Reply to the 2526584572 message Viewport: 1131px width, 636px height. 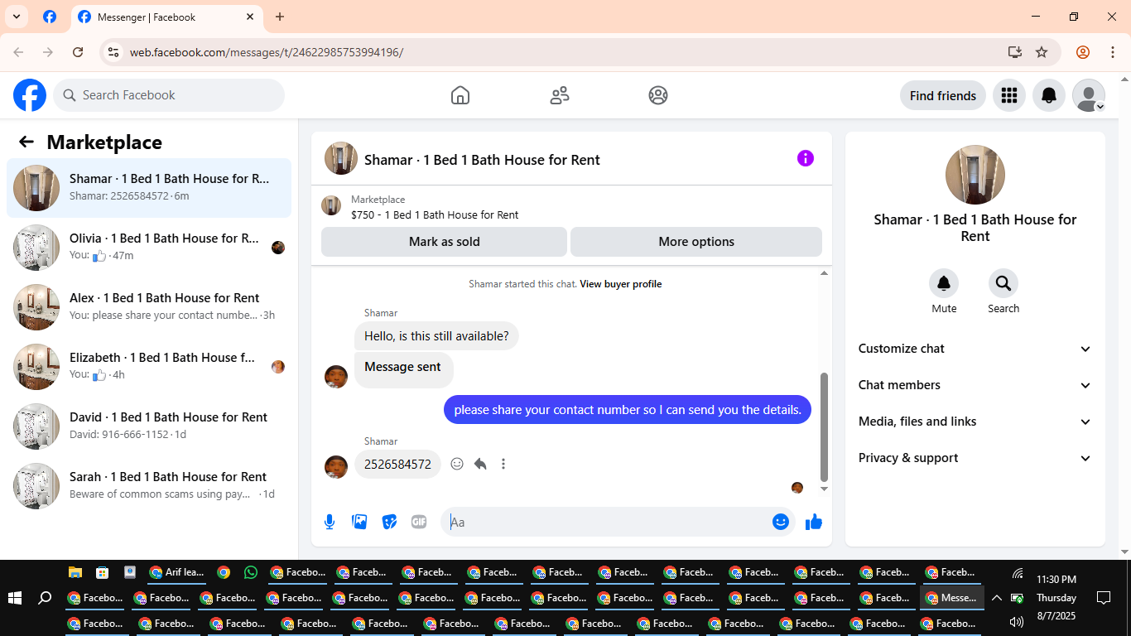point(480,464)
